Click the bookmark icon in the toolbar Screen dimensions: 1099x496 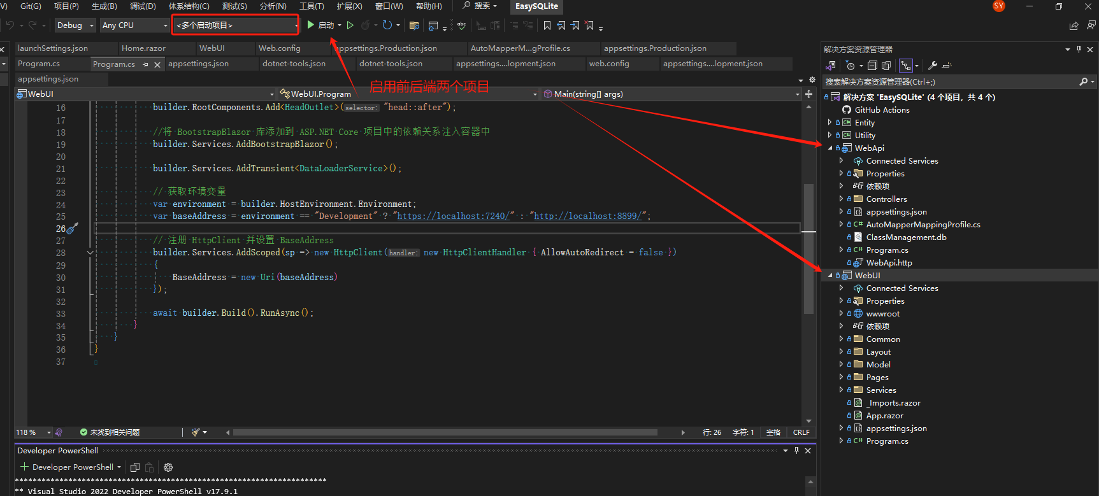click(547, 25)
